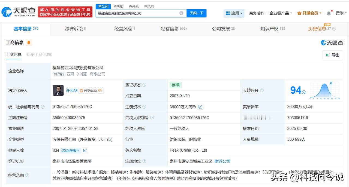Click the help icon beside 历史信息 tab

tap(334, 29)
